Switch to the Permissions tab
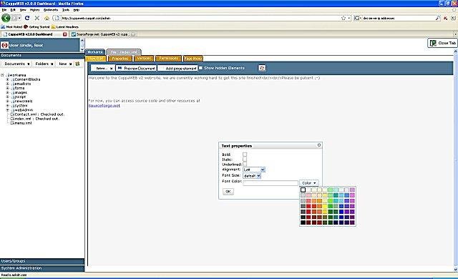The image size is (458, 279). 169,59
